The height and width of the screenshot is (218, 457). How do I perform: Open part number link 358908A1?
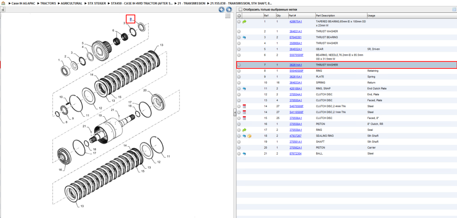(295, 43)
